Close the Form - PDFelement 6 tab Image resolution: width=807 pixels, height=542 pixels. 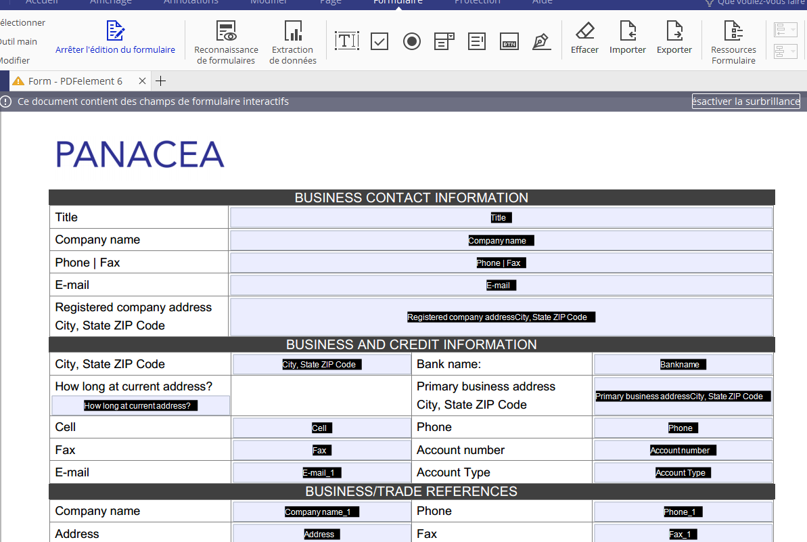(x=143, y=81)
